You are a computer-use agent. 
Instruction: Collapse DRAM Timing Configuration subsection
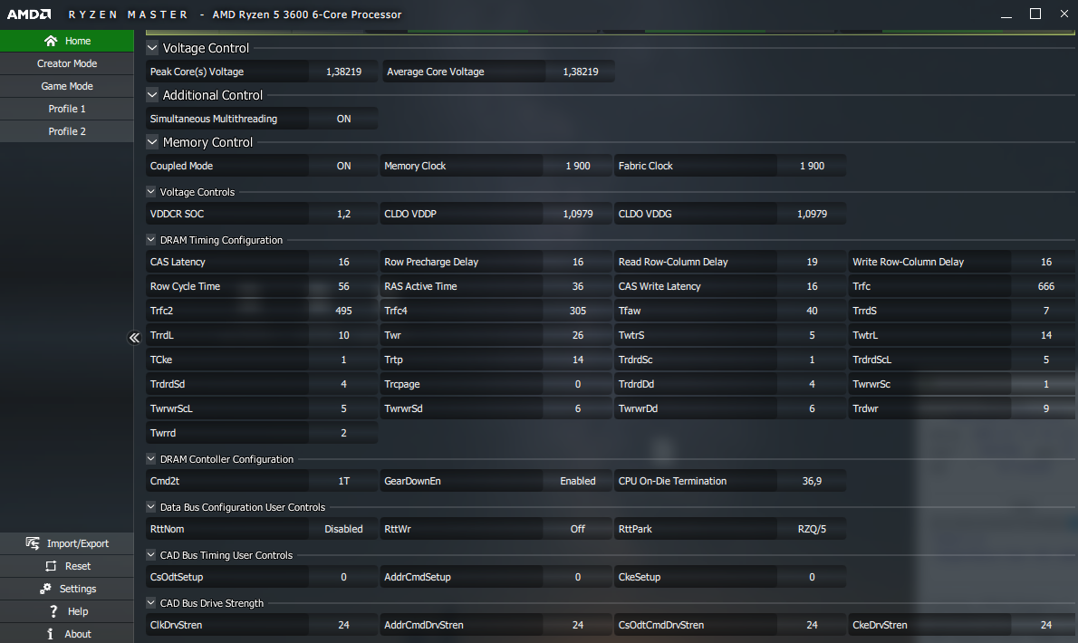click(151, 240)
